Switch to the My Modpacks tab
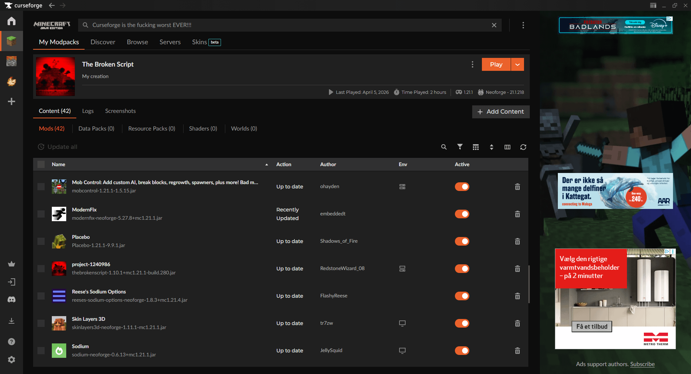 pos(59,42)
